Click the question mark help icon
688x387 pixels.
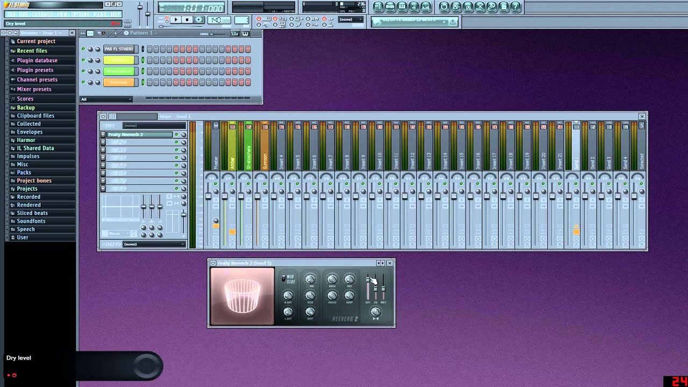coord(515,7)
